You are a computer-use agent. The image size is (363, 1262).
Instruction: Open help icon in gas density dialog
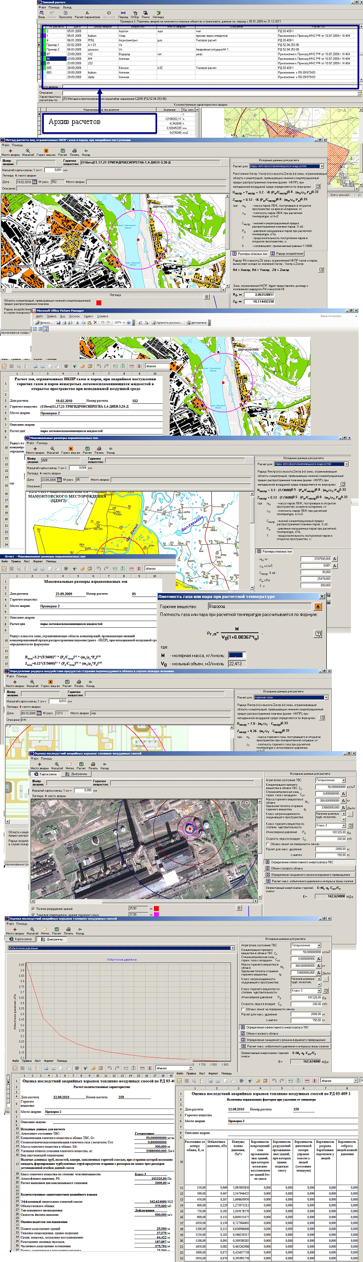pyautogui.click(x=317, y=634)
